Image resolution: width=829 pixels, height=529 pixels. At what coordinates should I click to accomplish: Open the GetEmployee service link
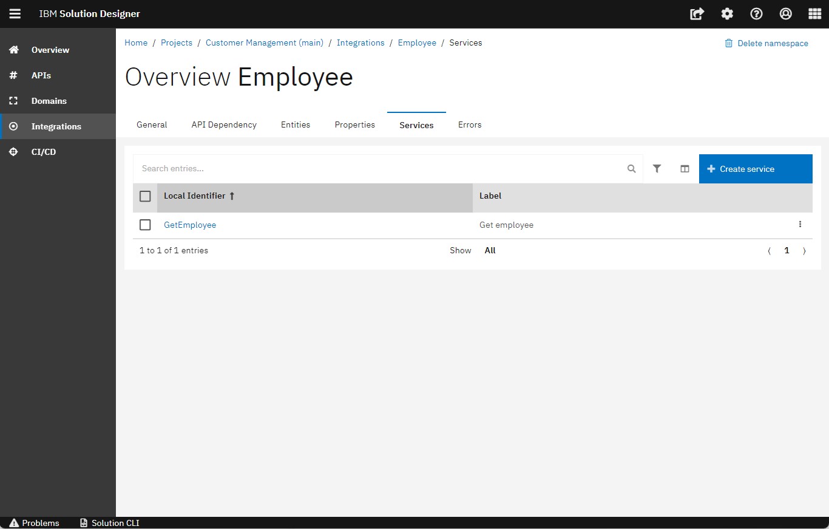[x=190, y=225]
